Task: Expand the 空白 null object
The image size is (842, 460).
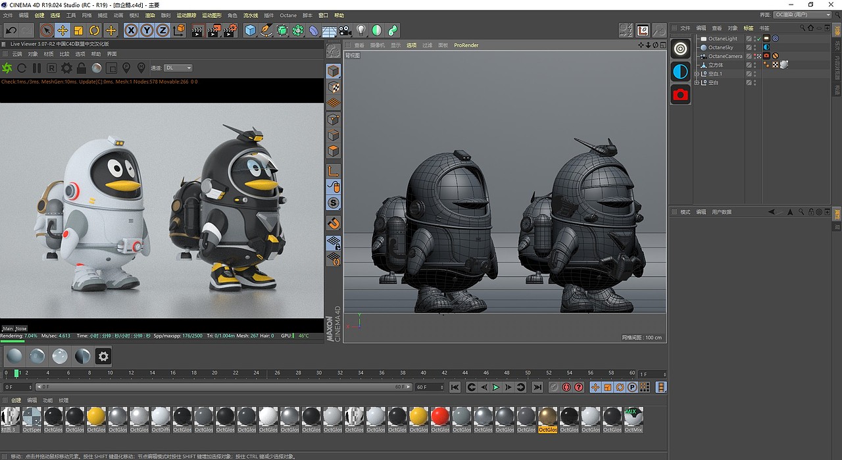Action: click(697, 83)
